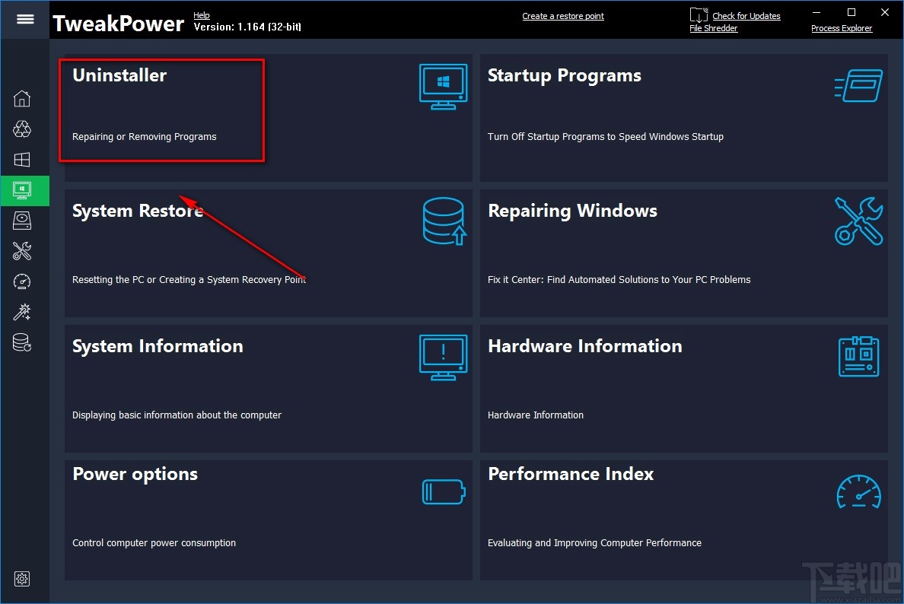Click the Power options battery icon

point(444,492)
